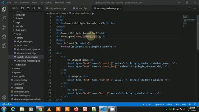Image resolution: width=199 pixels, height=112 pixels.
Task: Change encoding via UTF-8 status item
Action: pyautogui.click(x=169, y=105)
